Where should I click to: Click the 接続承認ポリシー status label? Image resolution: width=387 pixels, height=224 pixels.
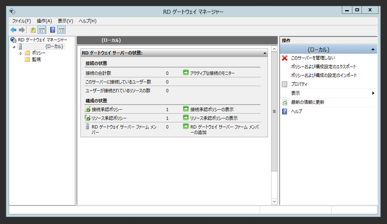(x=107, y=109)
